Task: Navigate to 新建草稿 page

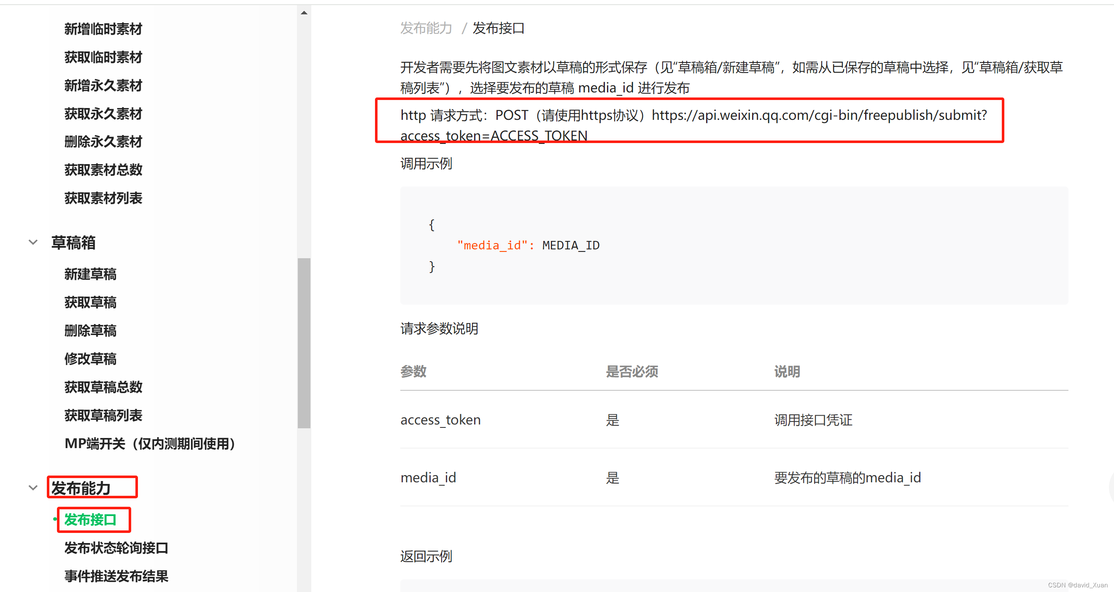Action: (90, 274)
